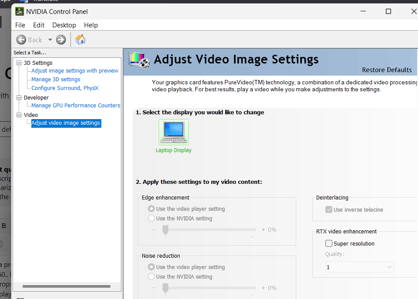Collapse the Developer tree node

19,97
